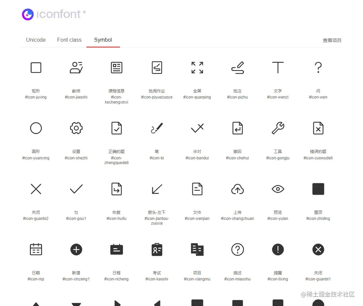Select the question circle icon-miaoshu icon
The image size is (363, 306).
(x=238, y=250)
